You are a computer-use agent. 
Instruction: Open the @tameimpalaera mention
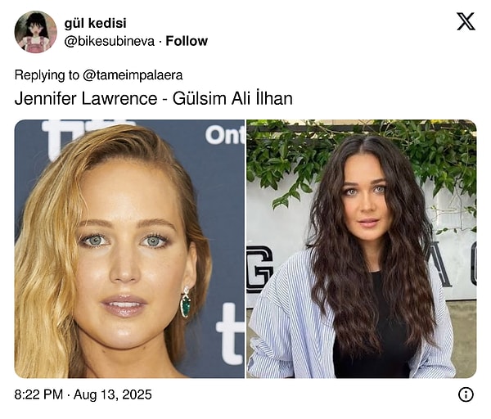133,75
